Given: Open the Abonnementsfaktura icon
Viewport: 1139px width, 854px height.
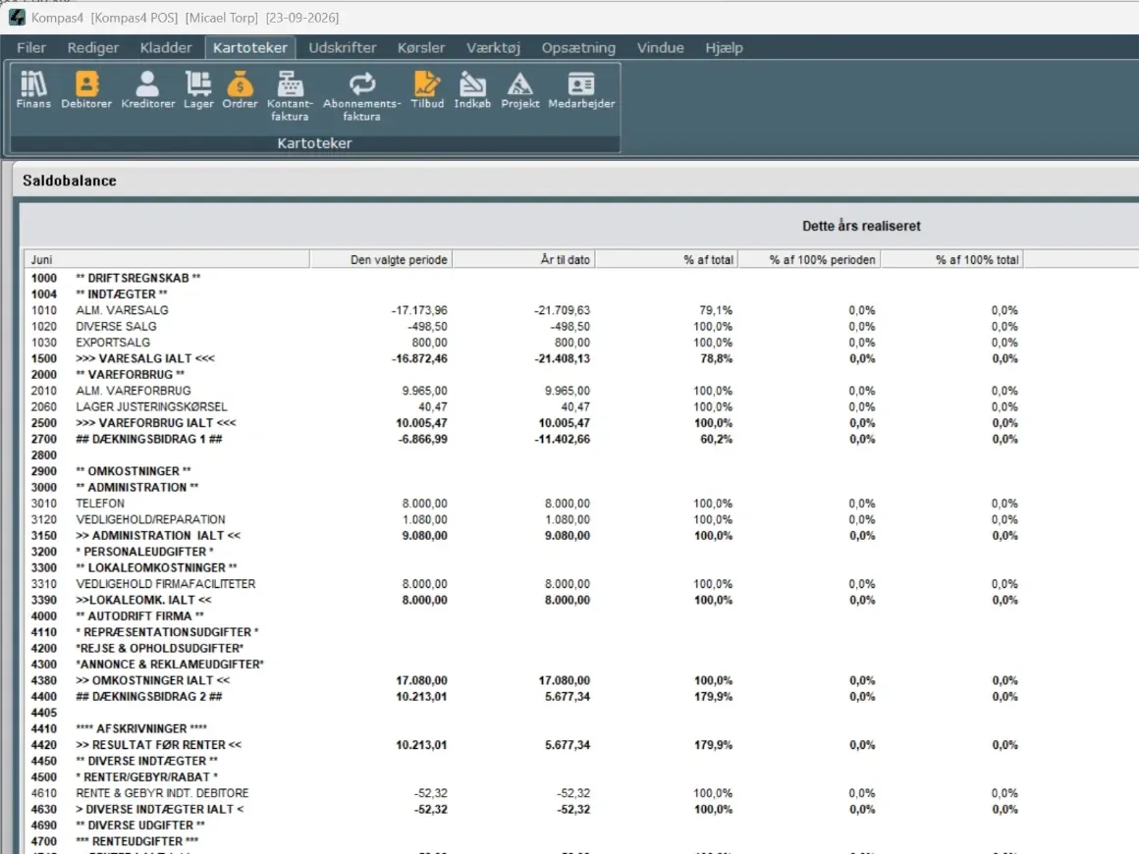Looking at the screenshot, I should point(361,96).
